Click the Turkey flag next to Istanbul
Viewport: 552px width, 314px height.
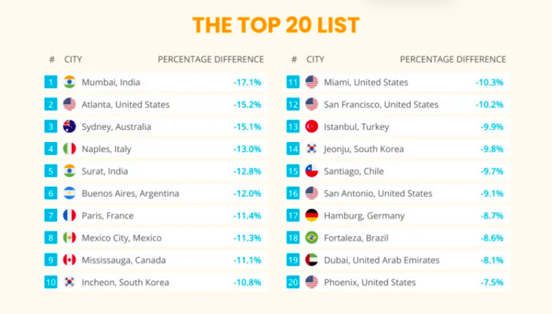[312, 127]
